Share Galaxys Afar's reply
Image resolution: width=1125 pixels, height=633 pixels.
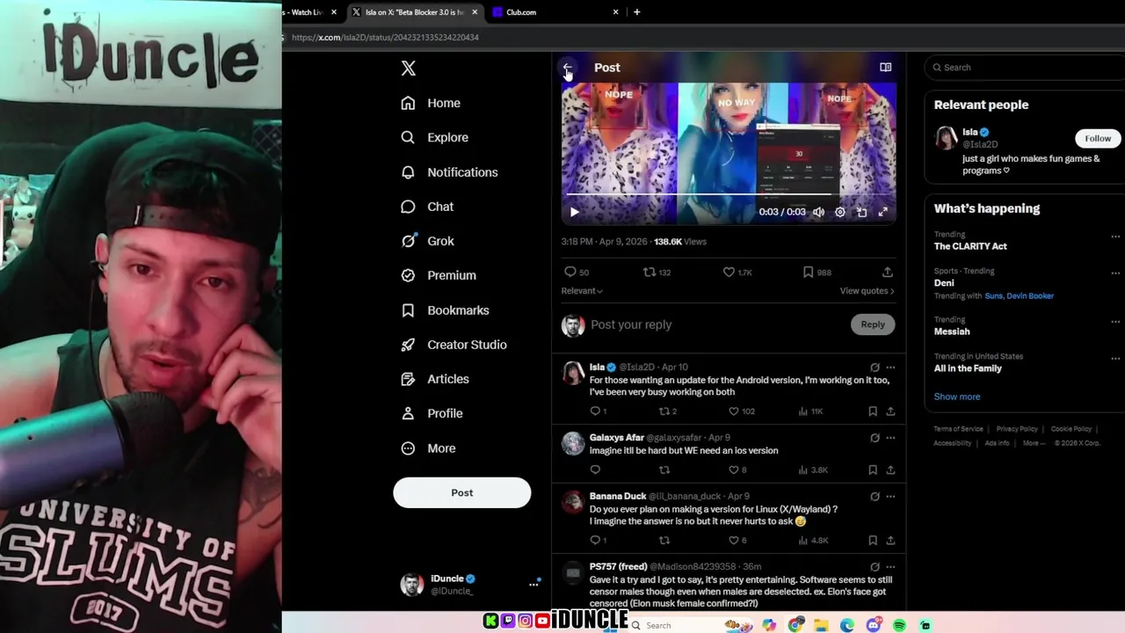890,470
